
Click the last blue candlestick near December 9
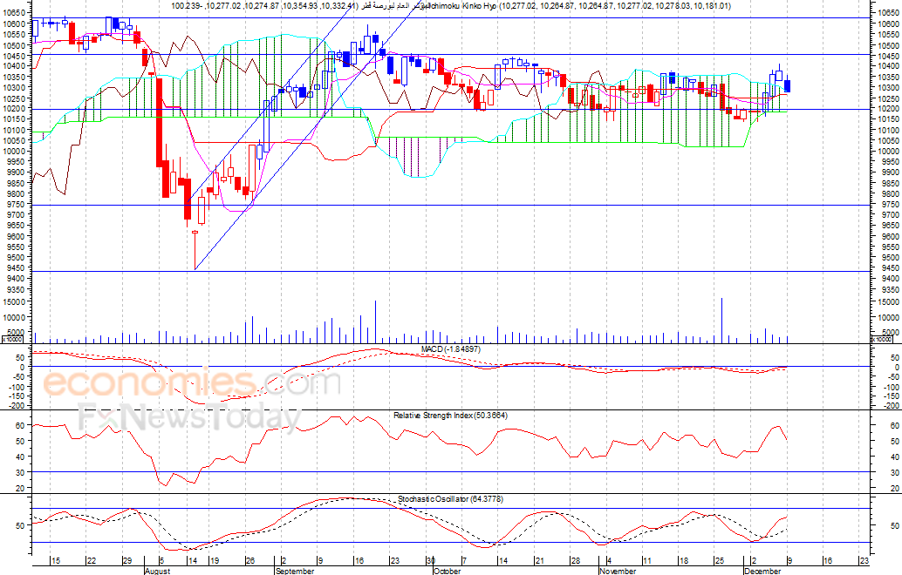coord(787,85)
